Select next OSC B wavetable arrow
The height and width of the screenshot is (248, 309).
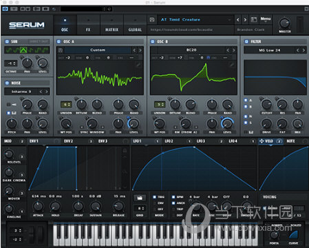(x=234, y=50)
